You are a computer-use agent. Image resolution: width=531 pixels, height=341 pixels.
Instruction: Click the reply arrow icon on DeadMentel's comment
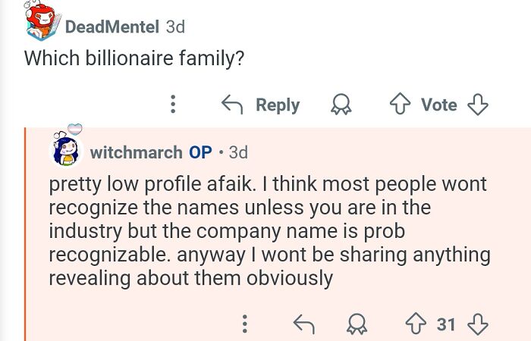pos(231,105)
